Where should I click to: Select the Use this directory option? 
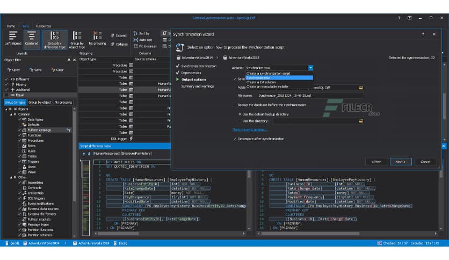240,121
